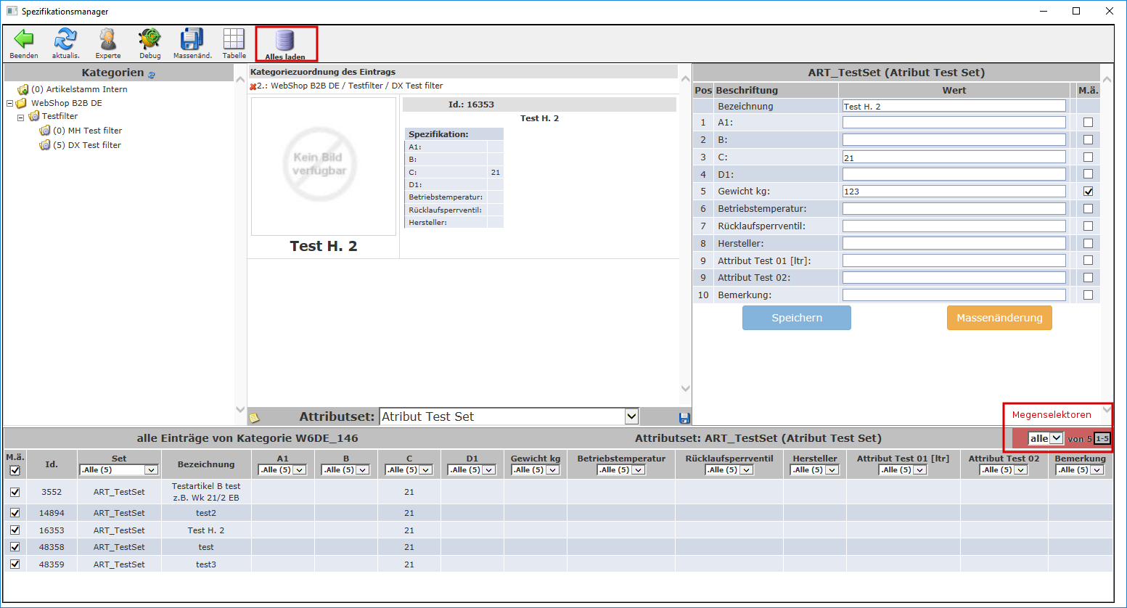Screen dimensions: 1127x608
Task: Open the 'alle' quantity selector dropdown
Action: (1046, 438)
